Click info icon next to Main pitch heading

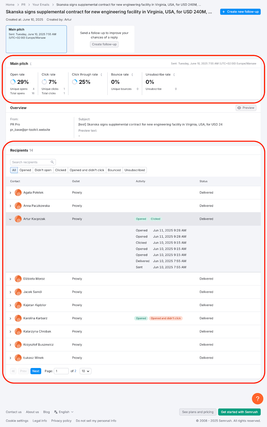31,64
